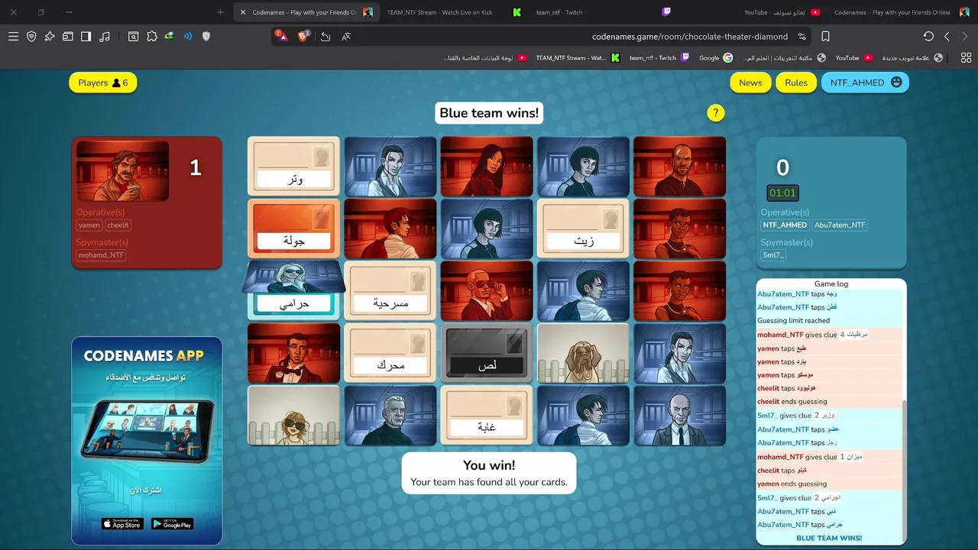This screenshot has width=978, height=550.
Task: Click the زيت card
Action: 583,228
